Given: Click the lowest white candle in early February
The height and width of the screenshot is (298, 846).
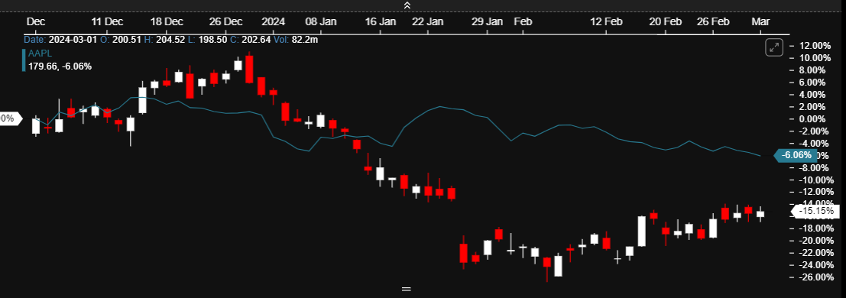Looking at the screenshot, I should (559, 266).
